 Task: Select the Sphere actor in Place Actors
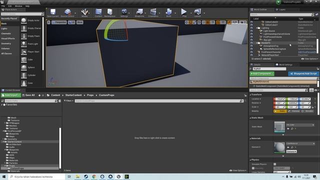pyautogui.click(x=31, y=67)
